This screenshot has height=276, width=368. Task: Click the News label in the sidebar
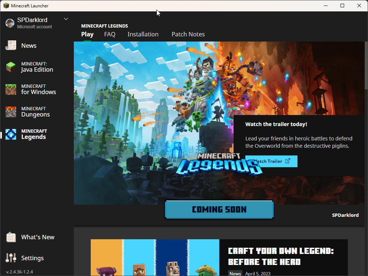pyautogui.click(x=29, y=46)
